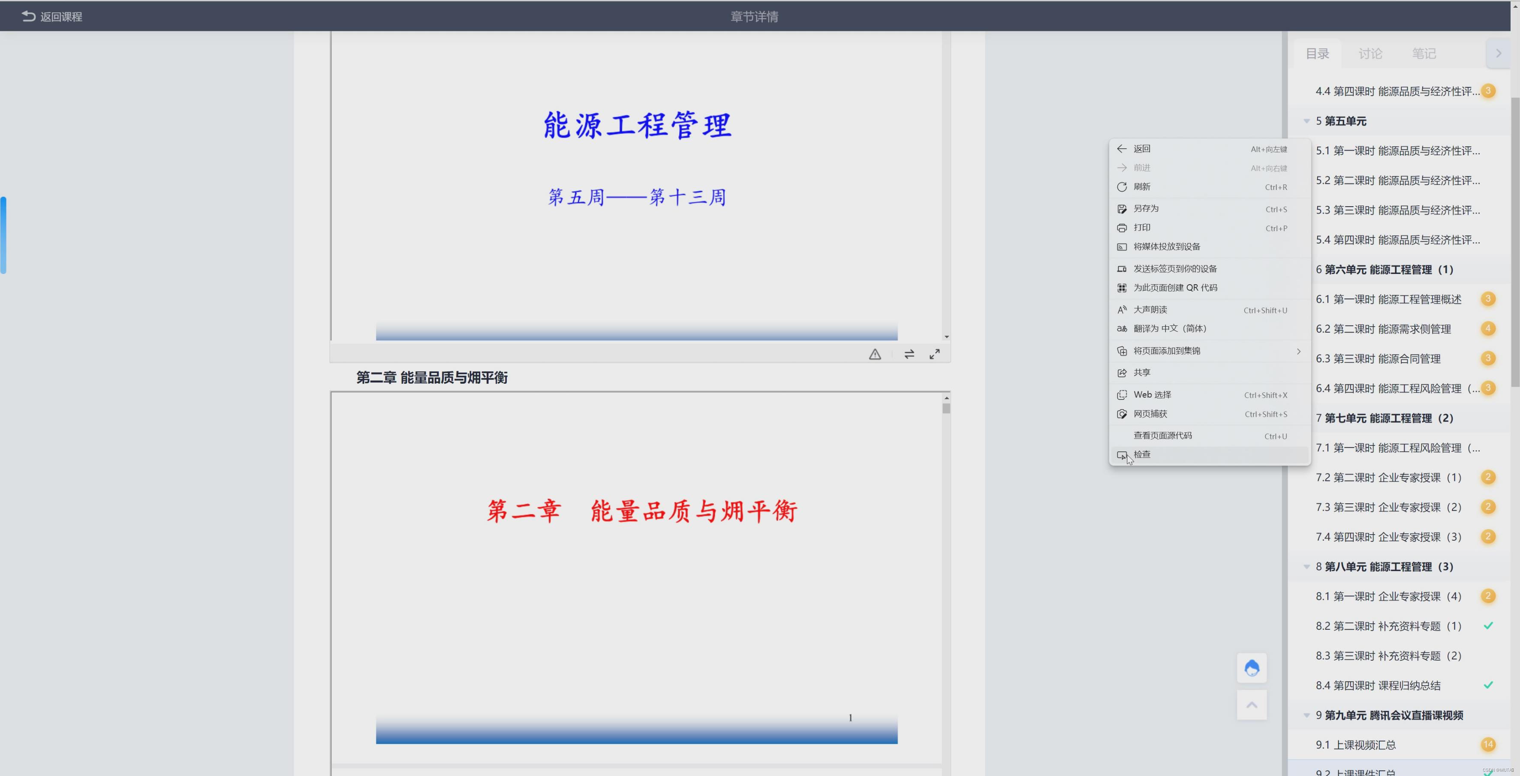1520x776 pixels.
Task: Open lesson 8.3 第三课时 补充资料专题 (2)
Action: (x=1388, y=656)
